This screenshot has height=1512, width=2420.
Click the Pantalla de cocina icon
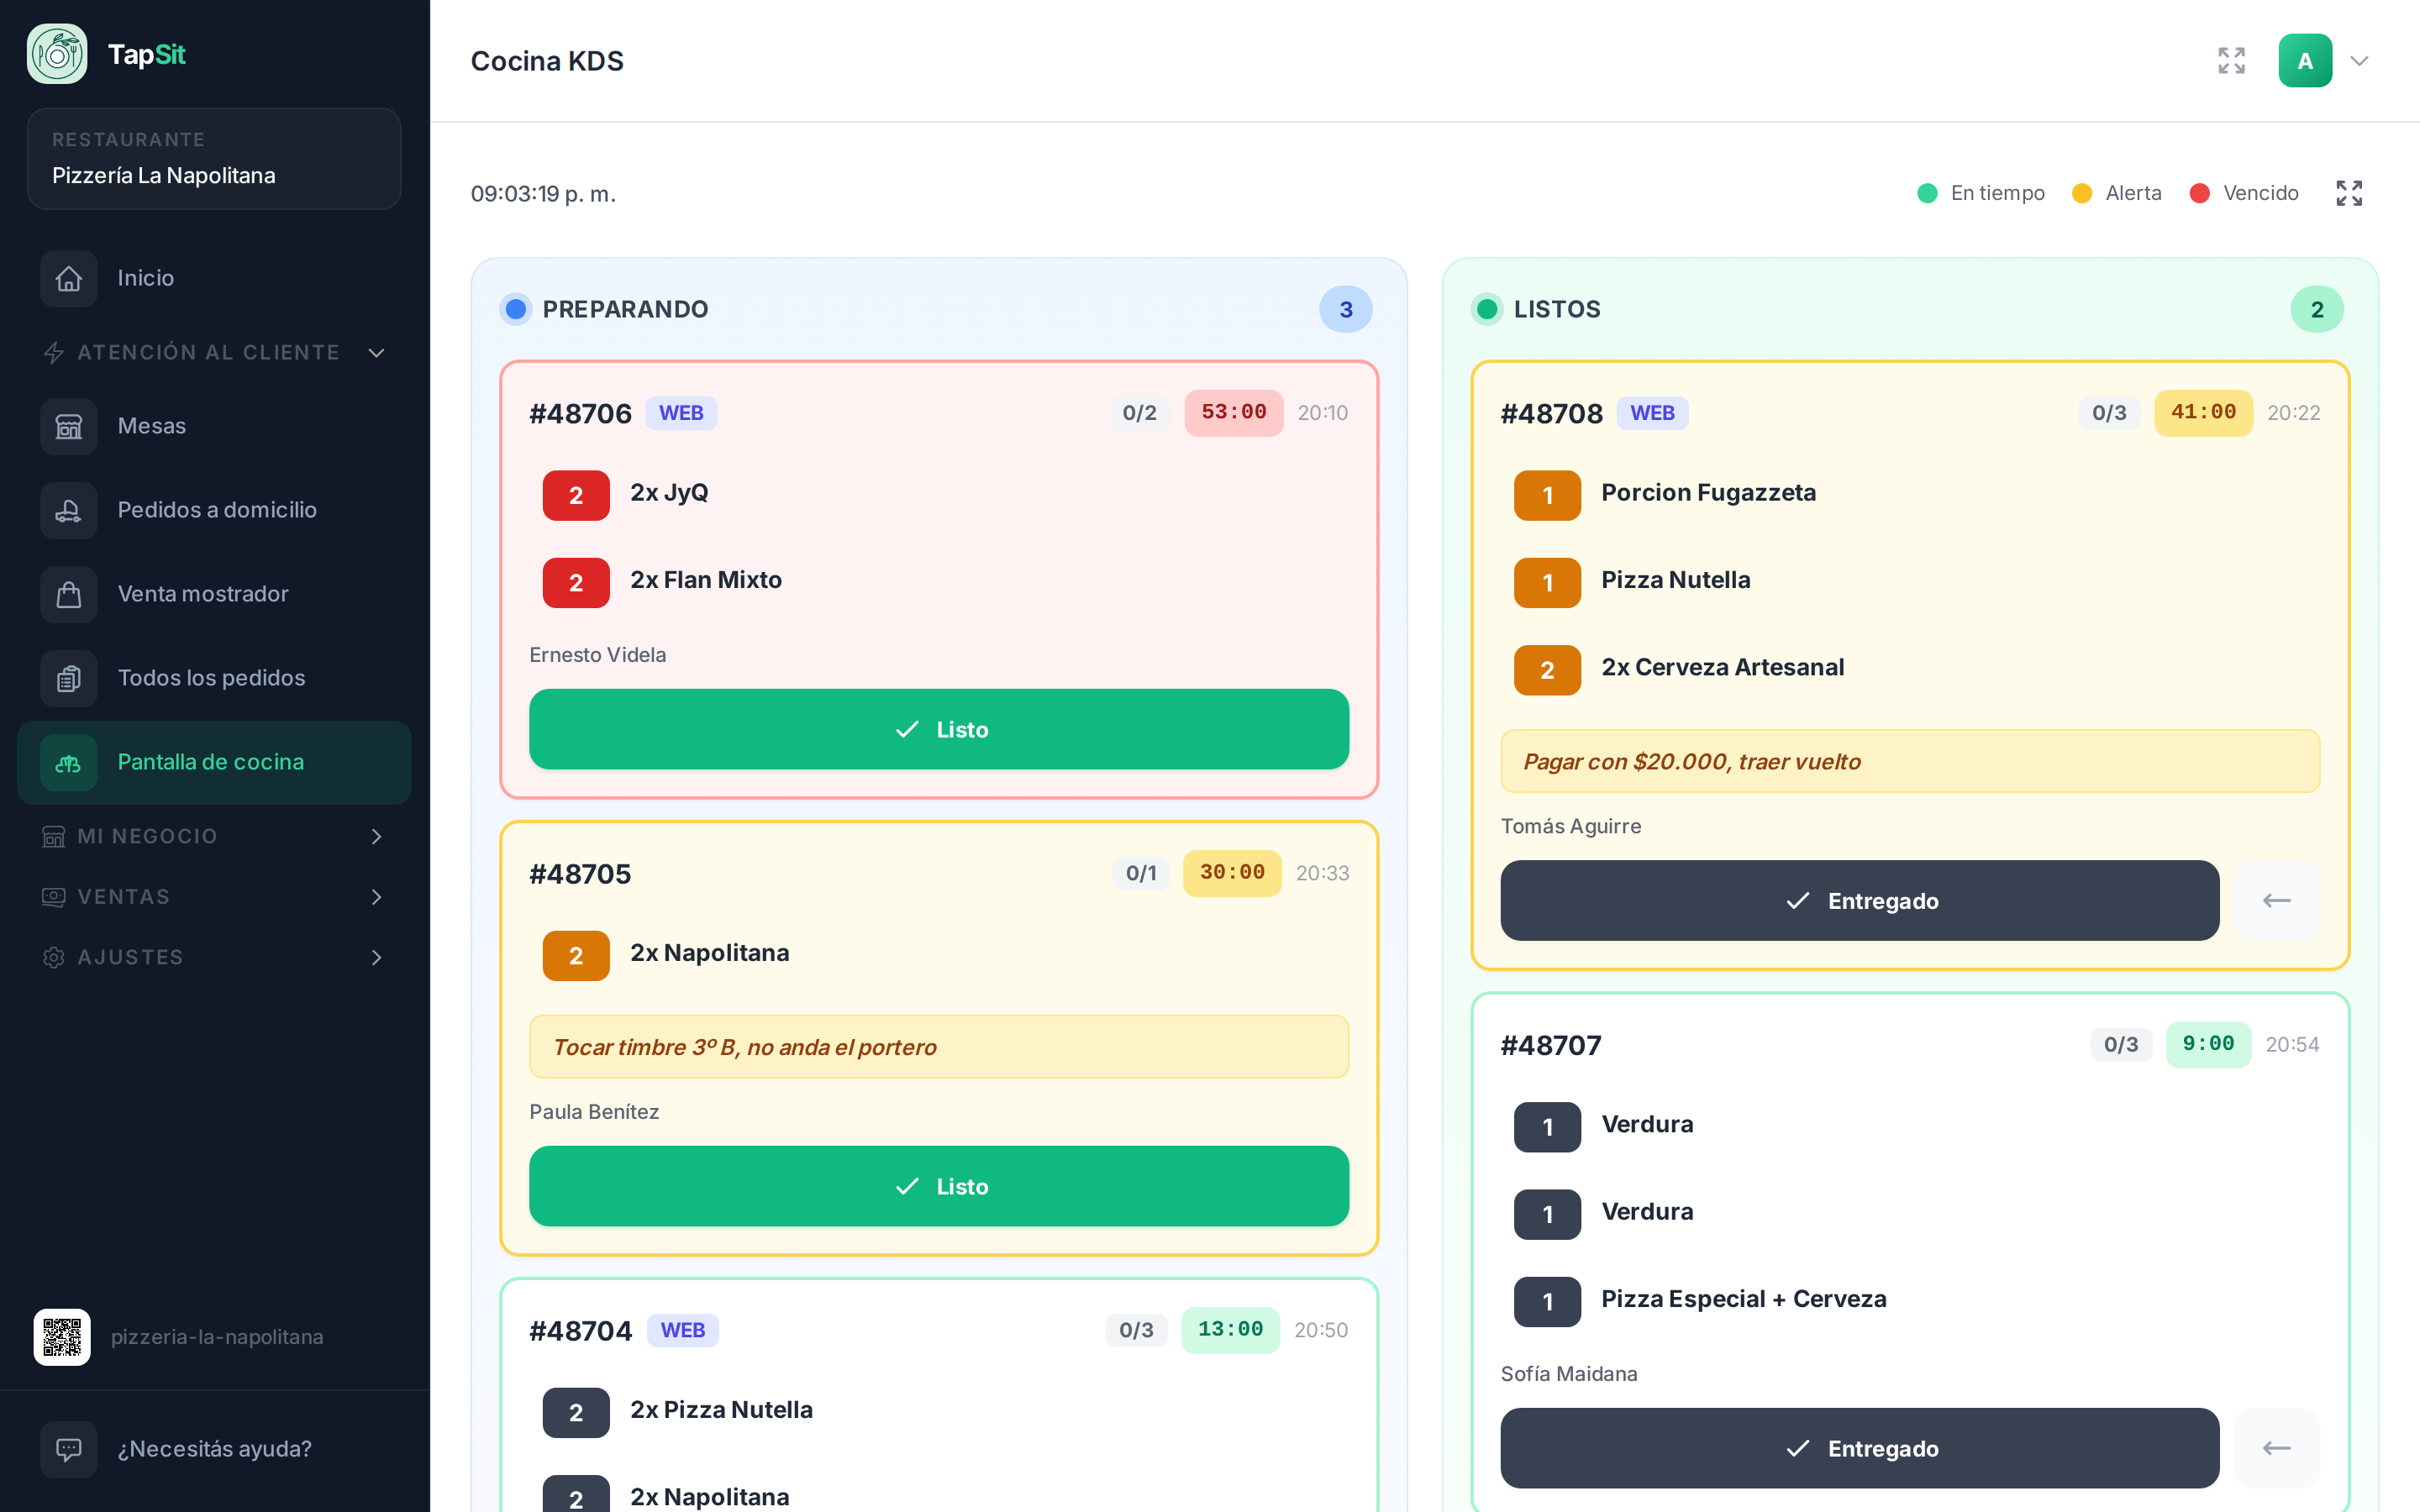coord(69,762)
